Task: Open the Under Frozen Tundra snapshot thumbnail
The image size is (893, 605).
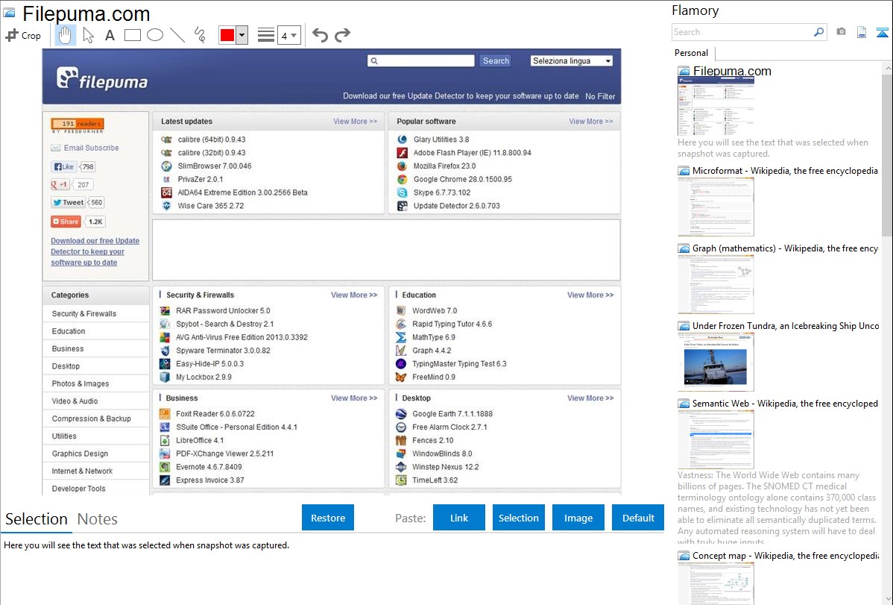Action: pos(716,362)
